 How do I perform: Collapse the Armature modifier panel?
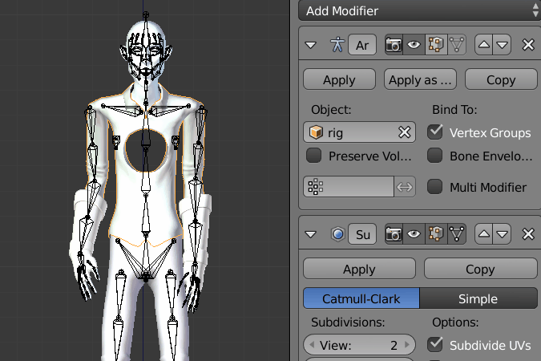[311, 45]
